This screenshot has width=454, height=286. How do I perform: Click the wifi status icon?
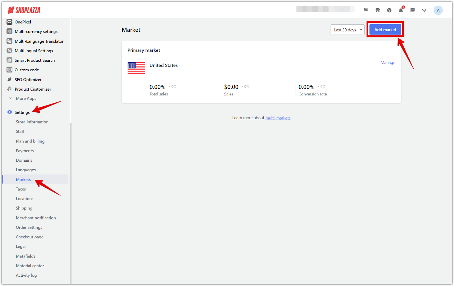pos(424,10)
